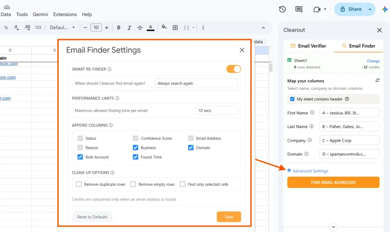The image size is (390, 232).
Task: Collapse the toolbar with up chevron
Action: (263, 28)
